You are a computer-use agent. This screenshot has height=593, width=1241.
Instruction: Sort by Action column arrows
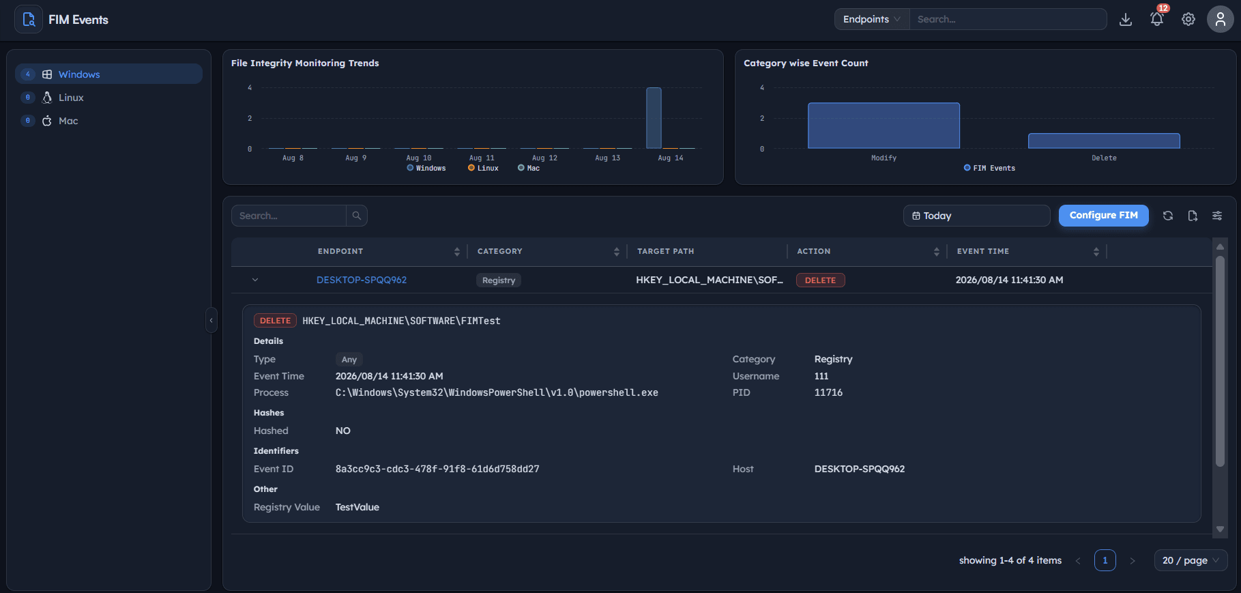coord(937,252)
